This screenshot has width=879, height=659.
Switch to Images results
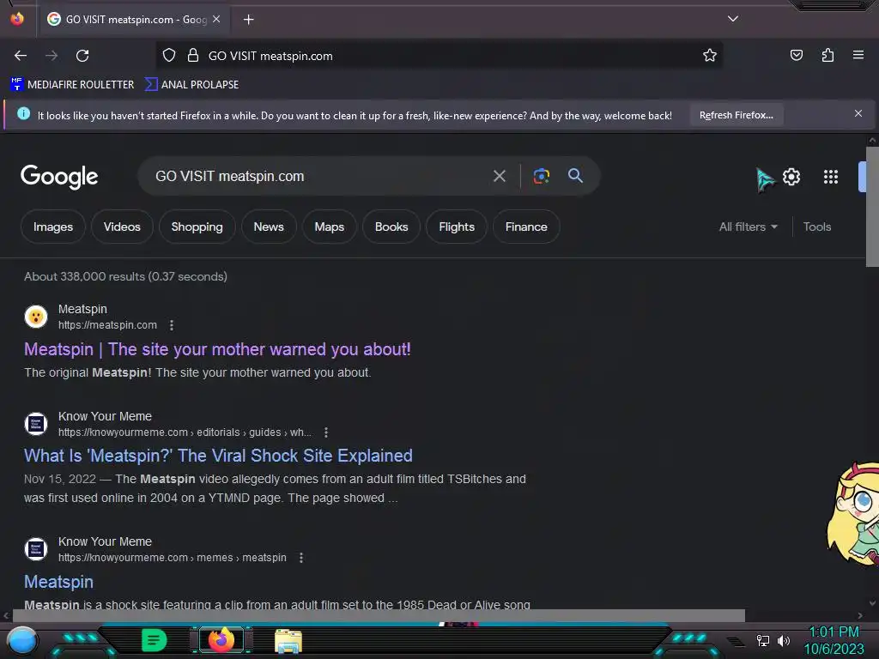tap(53, 227)
